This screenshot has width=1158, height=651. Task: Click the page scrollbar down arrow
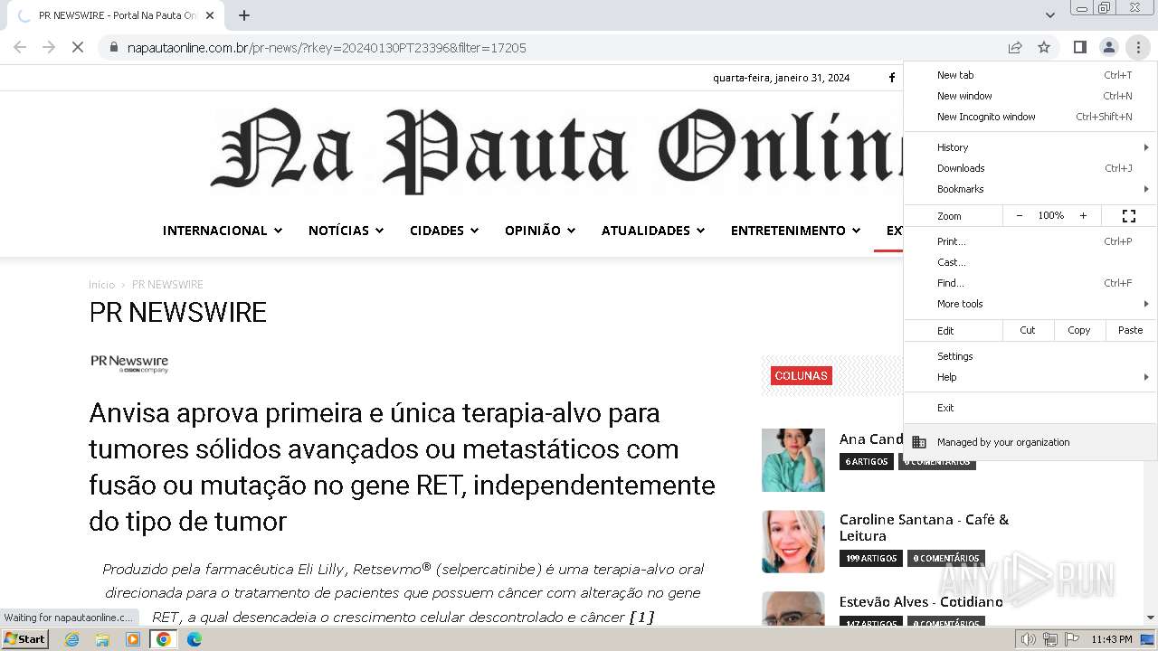[1150, 618]
